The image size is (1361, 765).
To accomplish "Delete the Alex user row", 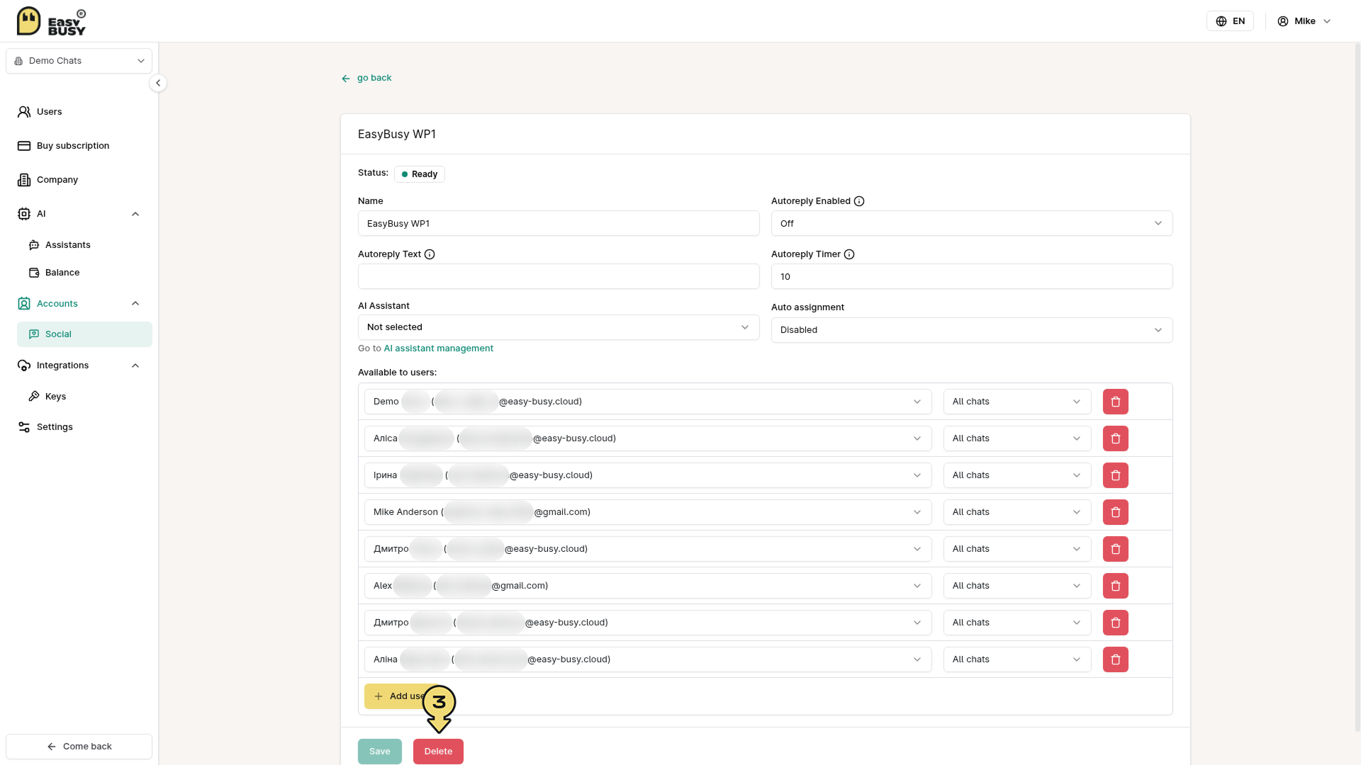I will [1115, 586].
